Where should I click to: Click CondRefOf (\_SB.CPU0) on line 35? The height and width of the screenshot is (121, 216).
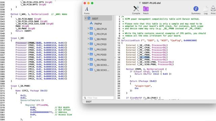(x=143, y=98)
